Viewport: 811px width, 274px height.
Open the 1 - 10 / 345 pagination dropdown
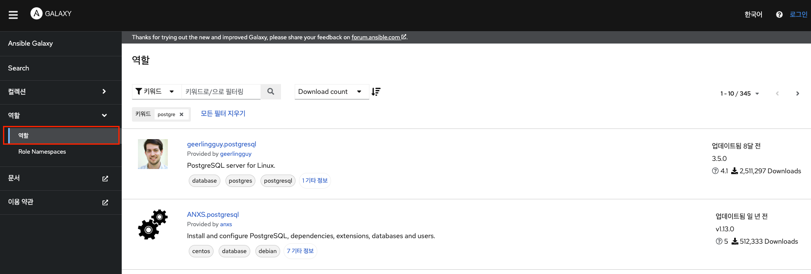coord(740,93)
